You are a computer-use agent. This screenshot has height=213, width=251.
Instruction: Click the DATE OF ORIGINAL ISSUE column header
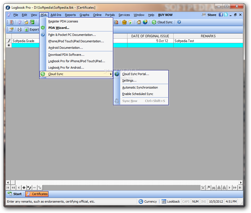(x=150, y=36)
